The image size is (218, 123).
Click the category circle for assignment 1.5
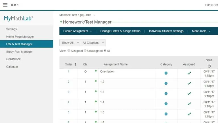[x=166, y=114]
